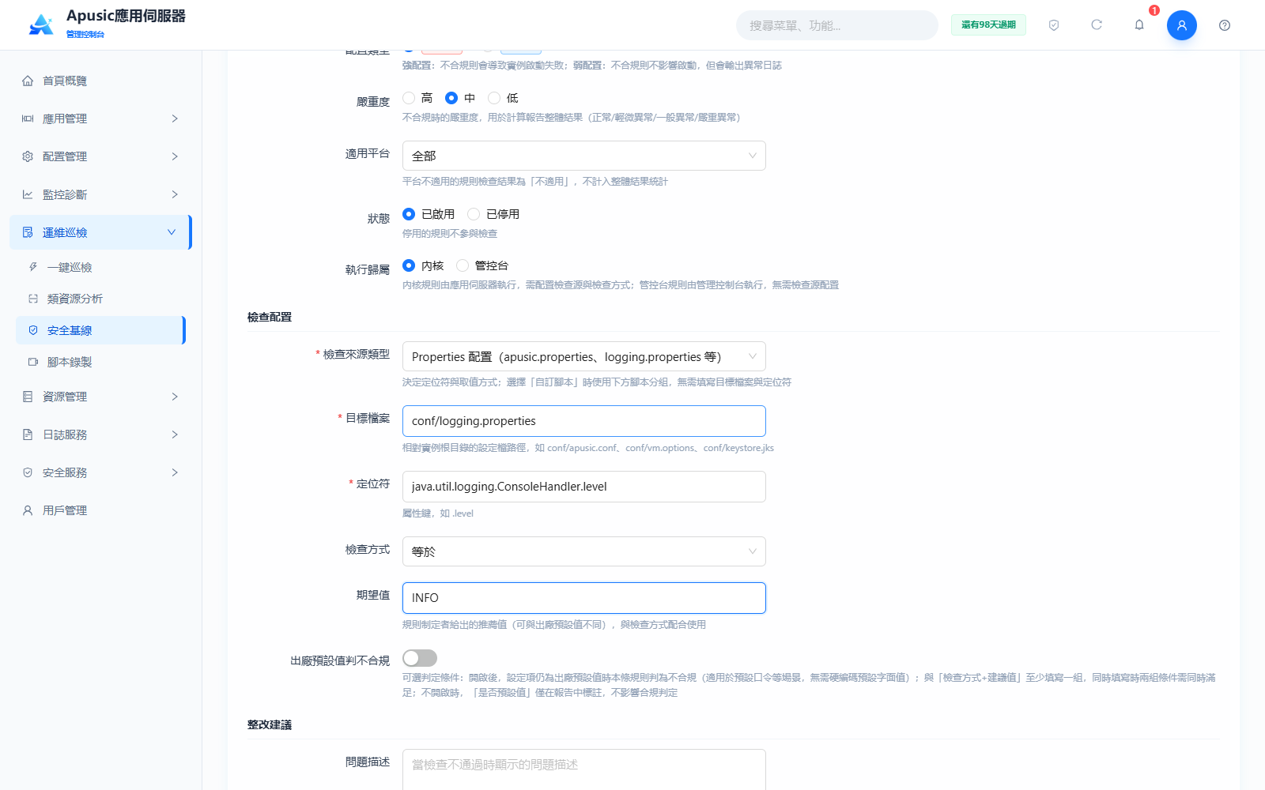
Task: Click the 運維巡檢 sidebar icon
Action: pyautogui.click(x=28, y=232)
